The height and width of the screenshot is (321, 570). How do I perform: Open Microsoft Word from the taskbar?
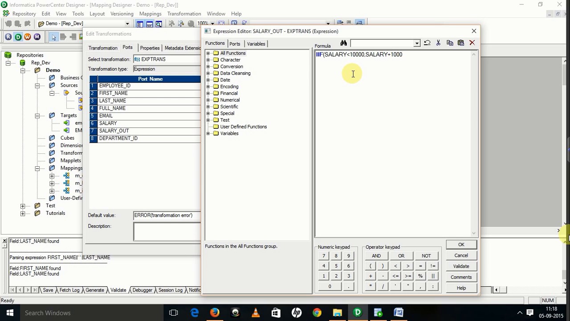click(399, 313)
